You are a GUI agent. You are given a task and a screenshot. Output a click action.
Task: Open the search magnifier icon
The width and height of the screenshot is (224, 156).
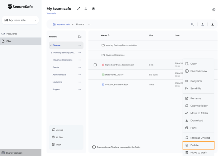(x=193, y=24)
